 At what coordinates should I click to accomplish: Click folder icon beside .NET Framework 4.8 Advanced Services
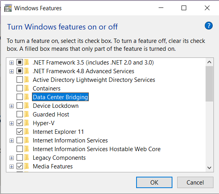click(x=26, y=71)
